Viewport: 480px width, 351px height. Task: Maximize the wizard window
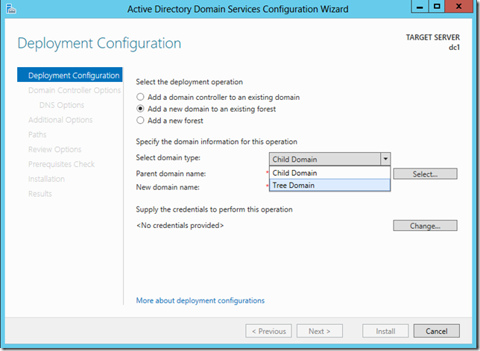(x=437, y=7)
